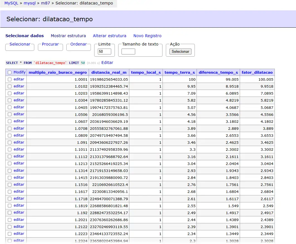Image resolution: width=296 pixels, height=244 pixels.
Task: Open editar for row 1.1718
Action: coord(19,198)
